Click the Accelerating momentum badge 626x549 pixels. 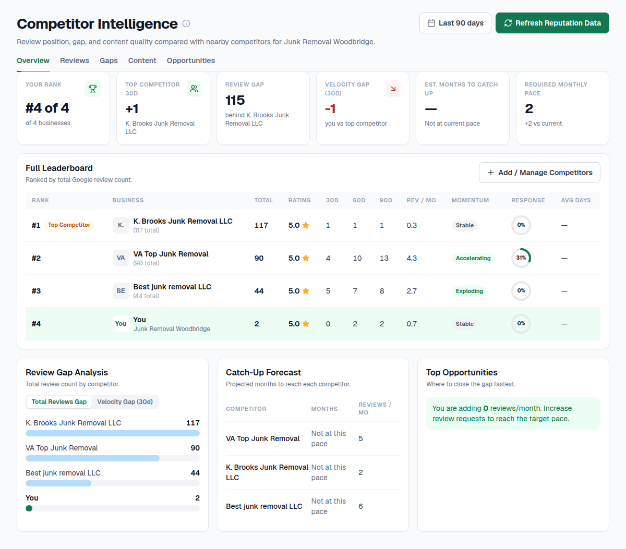473,258
